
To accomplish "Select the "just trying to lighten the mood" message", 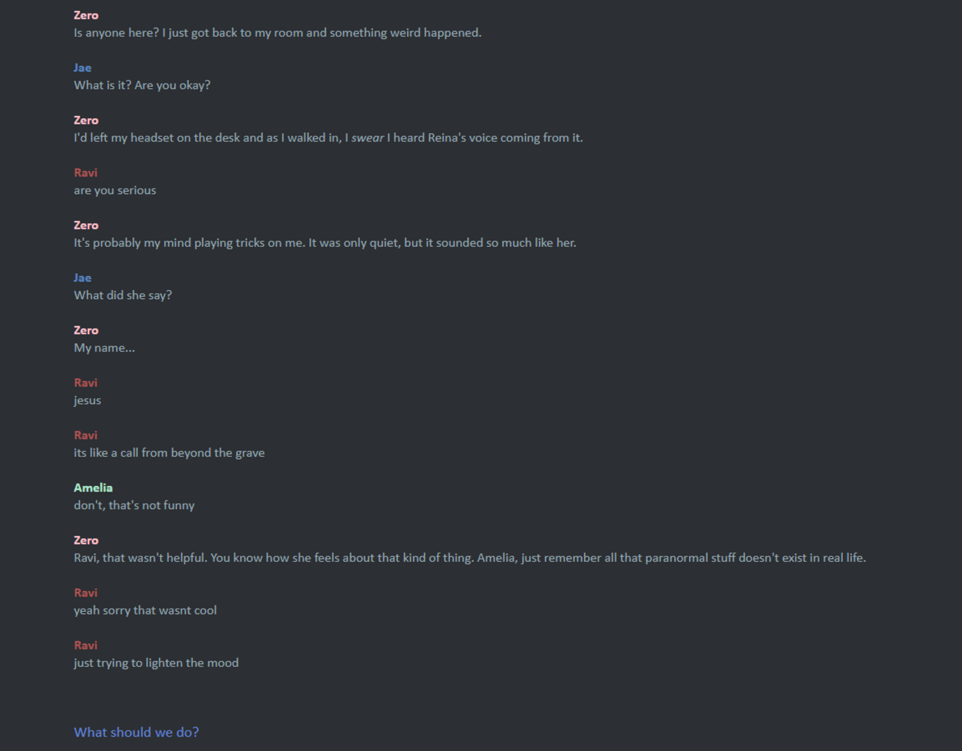I will coord(156,663).
